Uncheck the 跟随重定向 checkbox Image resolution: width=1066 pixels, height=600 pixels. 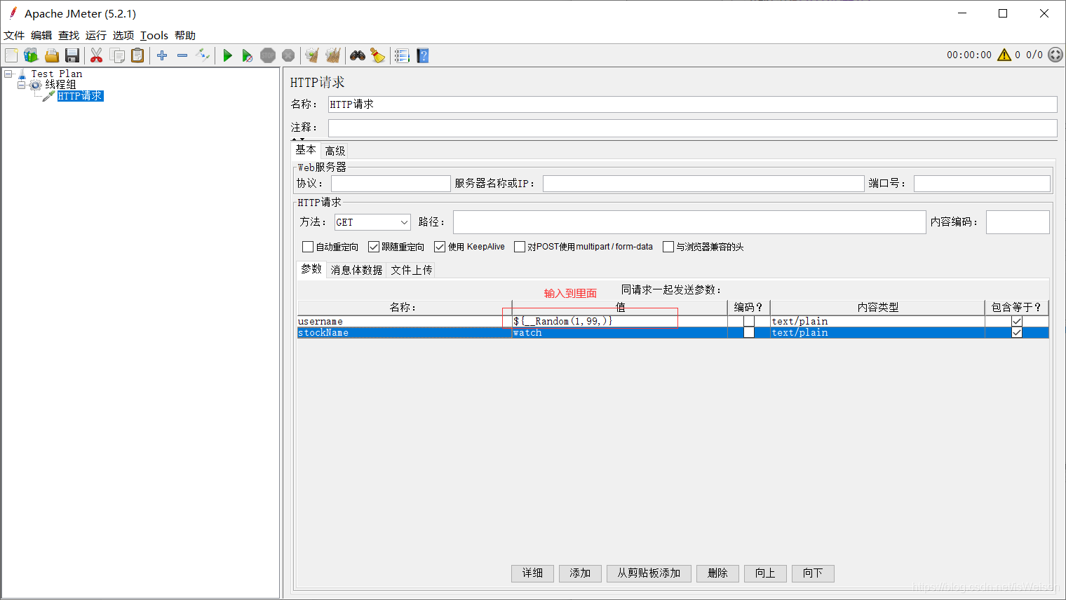[374, 247]
